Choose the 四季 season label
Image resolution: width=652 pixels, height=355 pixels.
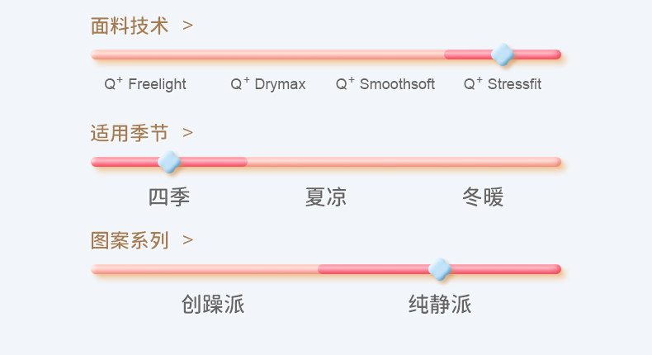[x=169, y=197]
